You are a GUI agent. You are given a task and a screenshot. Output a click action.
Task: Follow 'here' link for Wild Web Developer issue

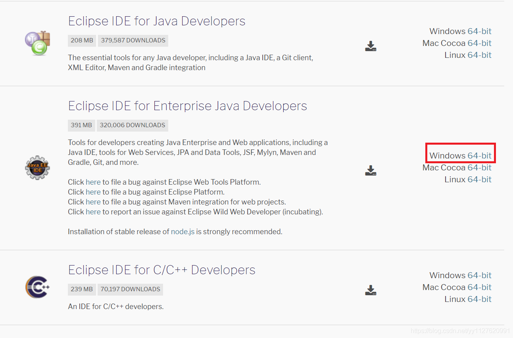click(93, 212)
